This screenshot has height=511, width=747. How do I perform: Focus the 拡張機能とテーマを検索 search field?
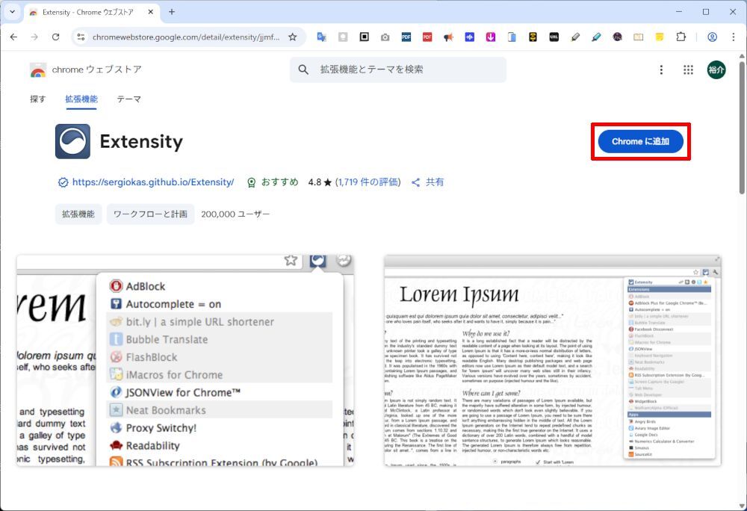pos(398,70)
